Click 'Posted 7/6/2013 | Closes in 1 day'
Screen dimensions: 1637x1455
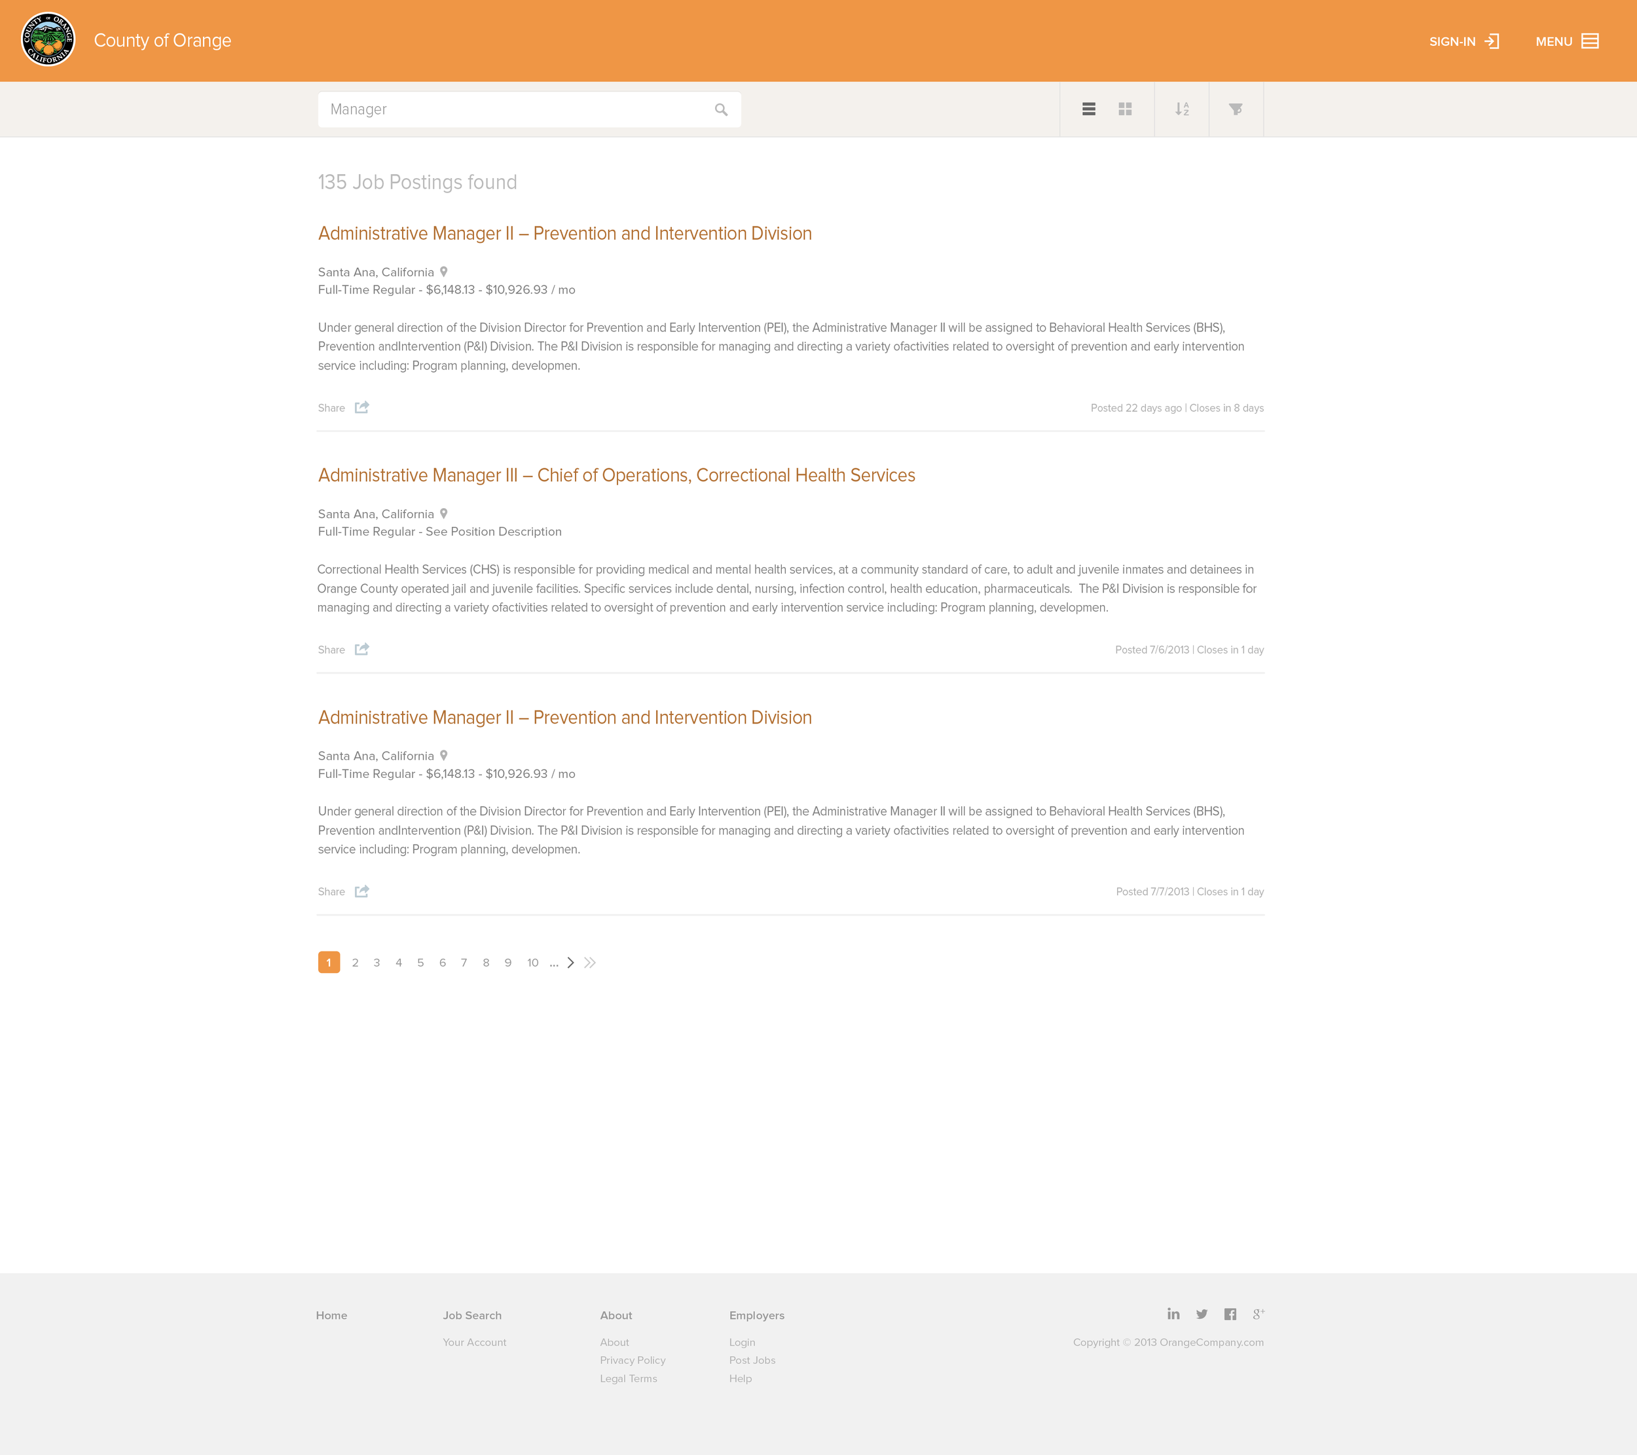click(x=1189, y=650)
